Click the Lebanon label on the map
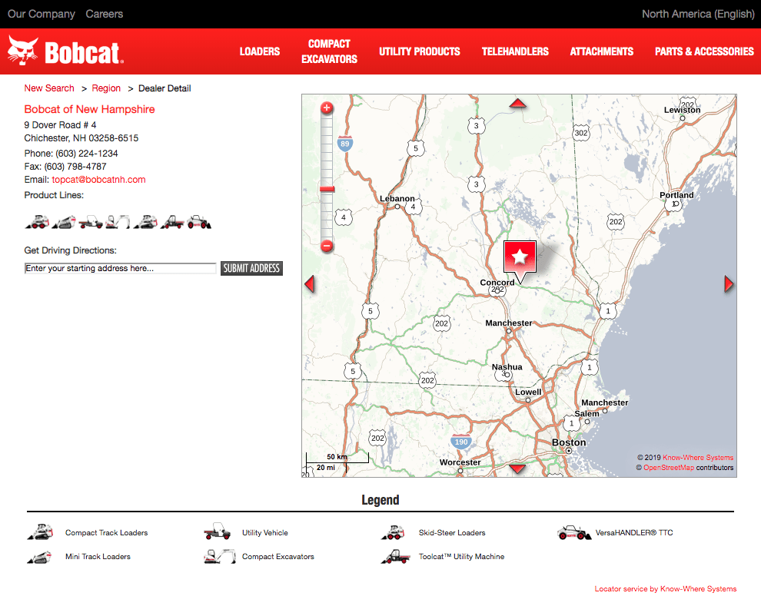Image resolution: width=761 pixels, height=606 pixels. [397, 198]
